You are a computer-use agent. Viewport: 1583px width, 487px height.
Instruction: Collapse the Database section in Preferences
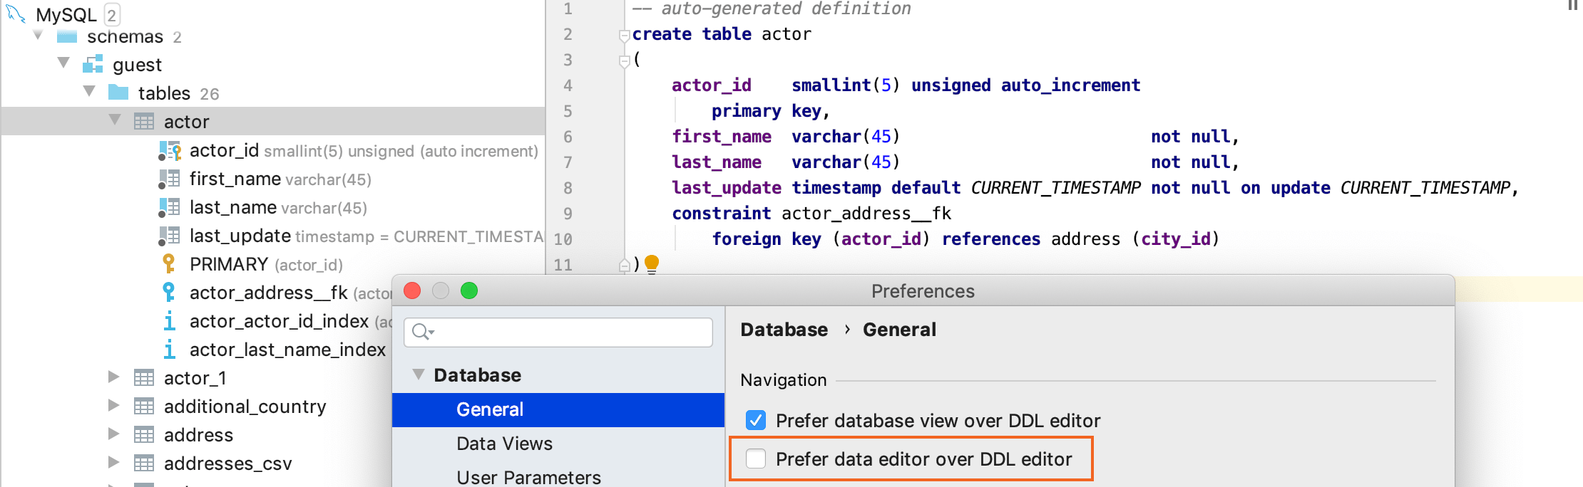(x=419, y=375)
